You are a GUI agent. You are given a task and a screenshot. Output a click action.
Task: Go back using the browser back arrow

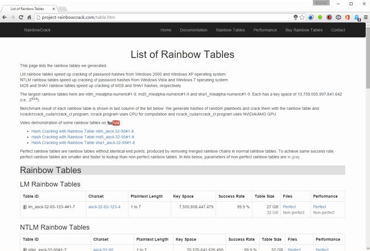pos(4,17)
